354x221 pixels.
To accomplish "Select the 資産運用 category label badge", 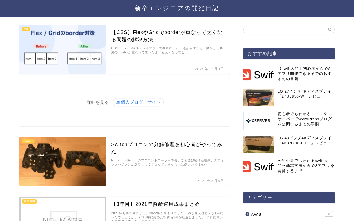I will tap(29, 201).
